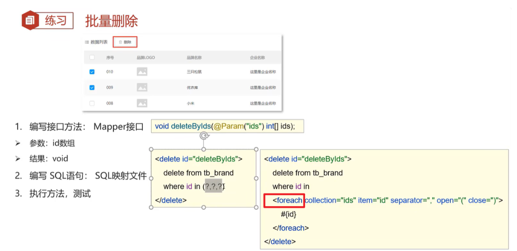Click the 删除 delete button
517x251 pixels.
tap(125, 42)
